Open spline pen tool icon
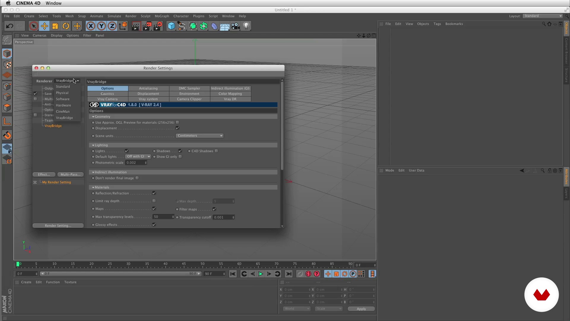This screenshot has height=321, width=570. (182, 26)
